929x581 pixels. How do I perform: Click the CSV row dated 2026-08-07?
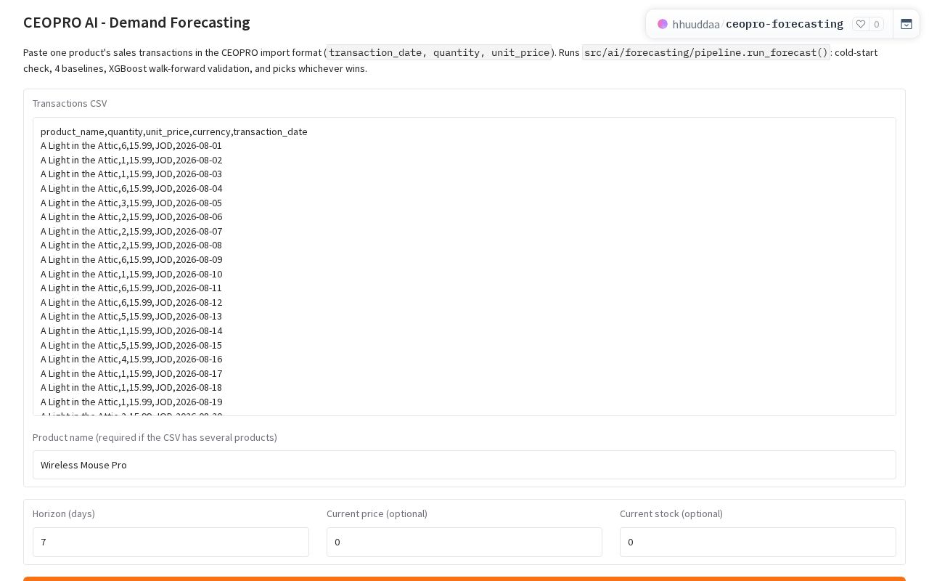click(131, 231)
